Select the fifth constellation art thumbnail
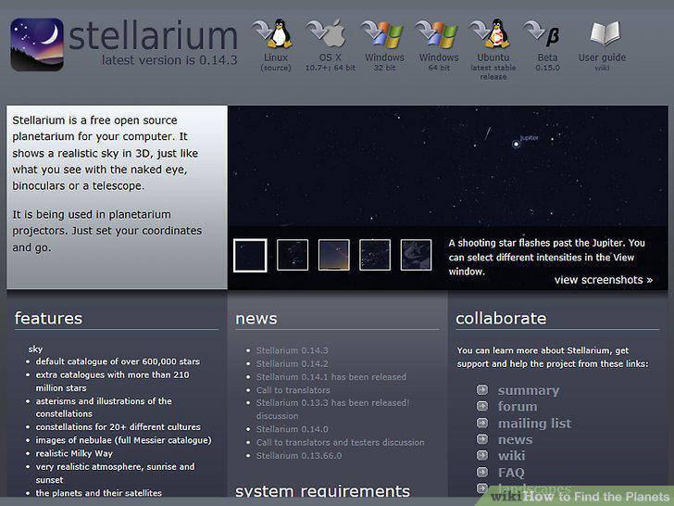 pyautogui.click(x=416, y=255)
